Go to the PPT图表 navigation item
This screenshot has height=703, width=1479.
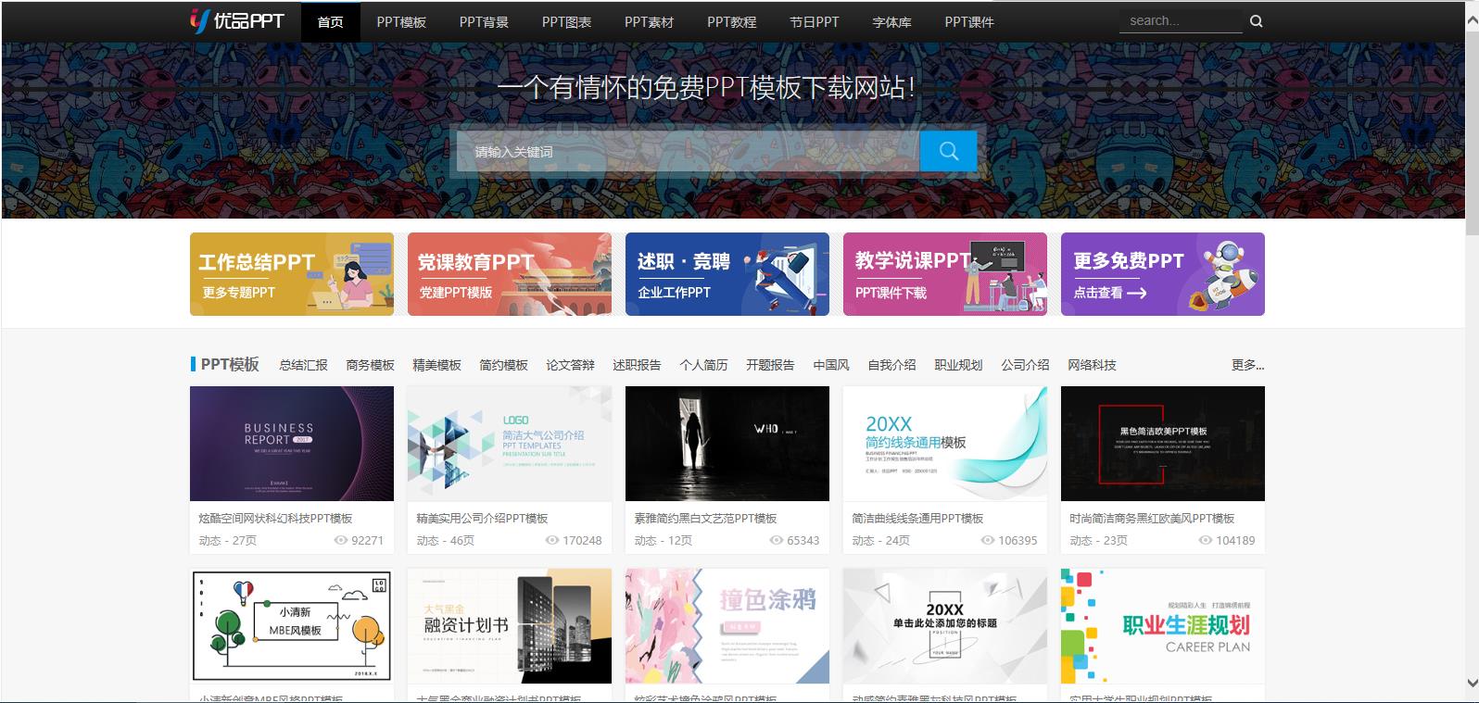pos(566,22)
